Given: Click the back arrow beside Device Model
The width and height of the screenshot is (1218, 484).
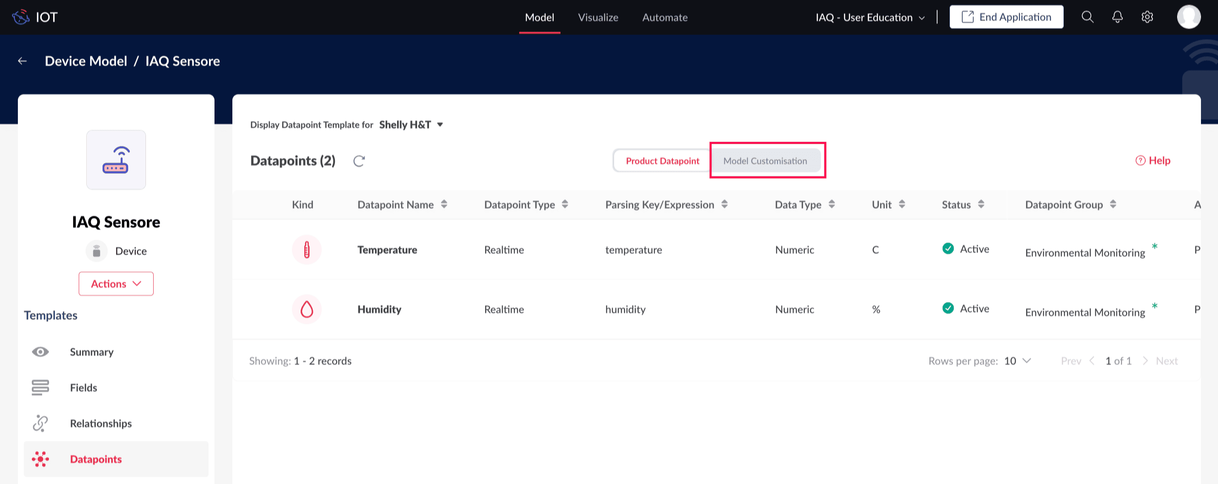Looking at the screenshot, I should click(22, 61).
